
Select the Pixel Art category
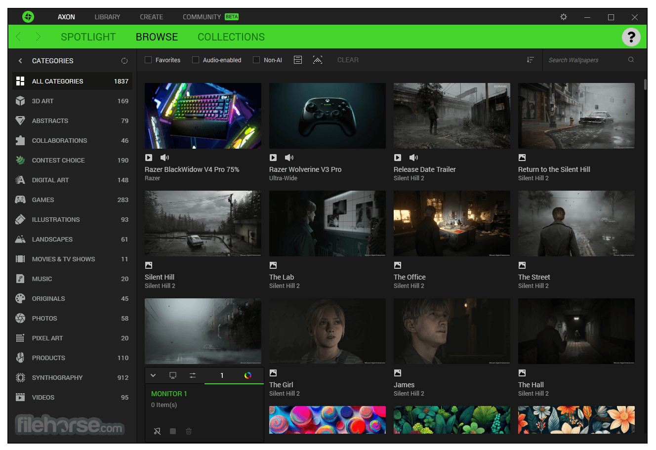pyautogui.click(x=72, y=338)
